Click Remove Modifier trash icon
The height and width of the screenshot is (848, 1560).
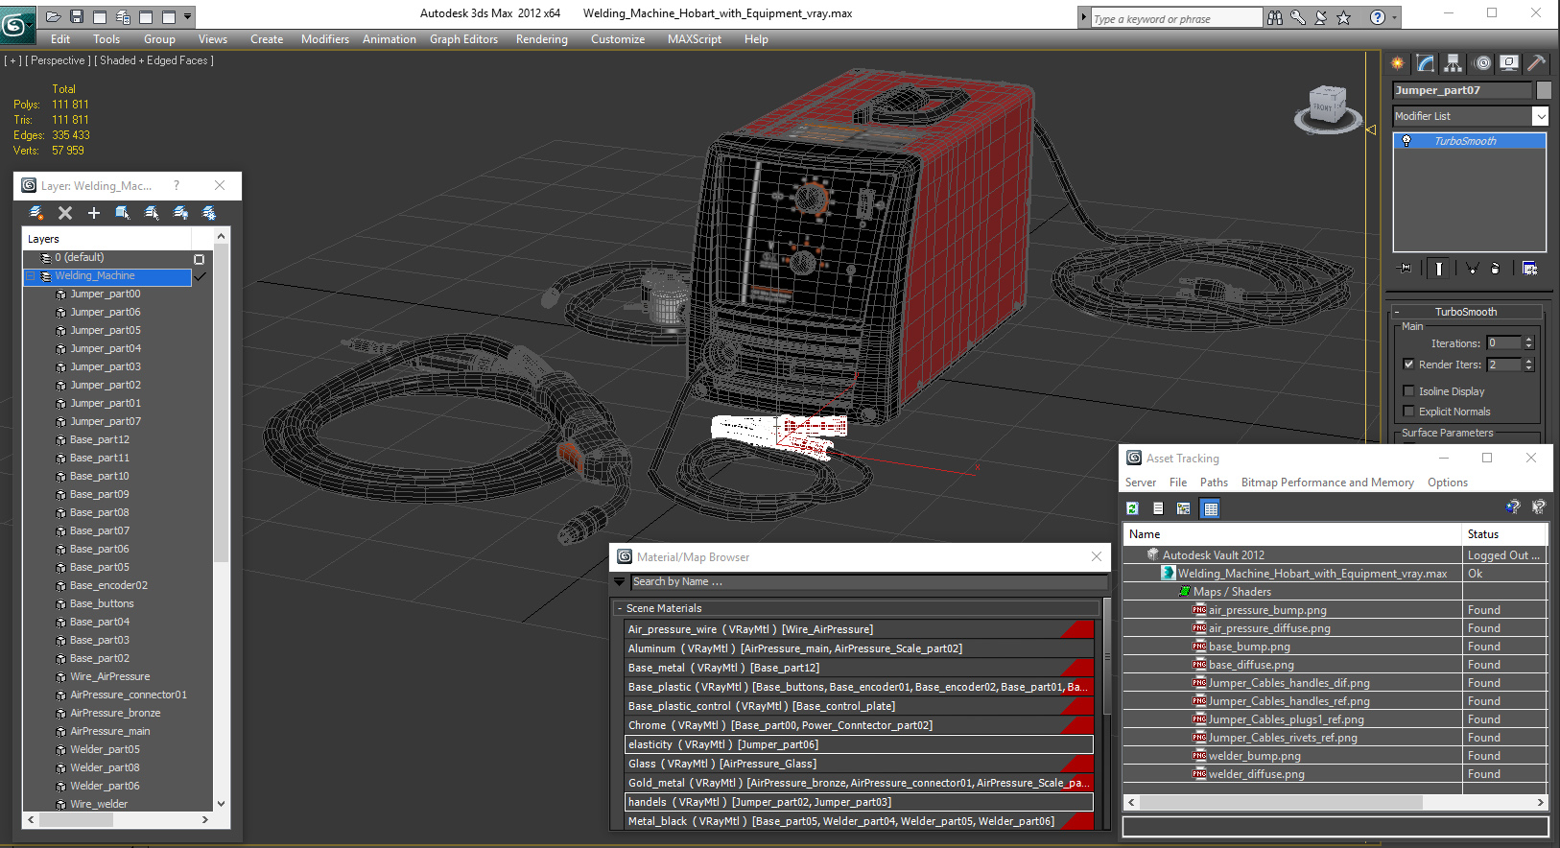point(1495,269)
